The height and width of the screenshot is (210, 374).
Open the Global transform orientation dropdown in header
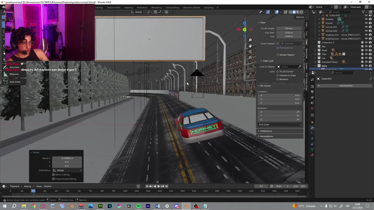tap(138, 12)
